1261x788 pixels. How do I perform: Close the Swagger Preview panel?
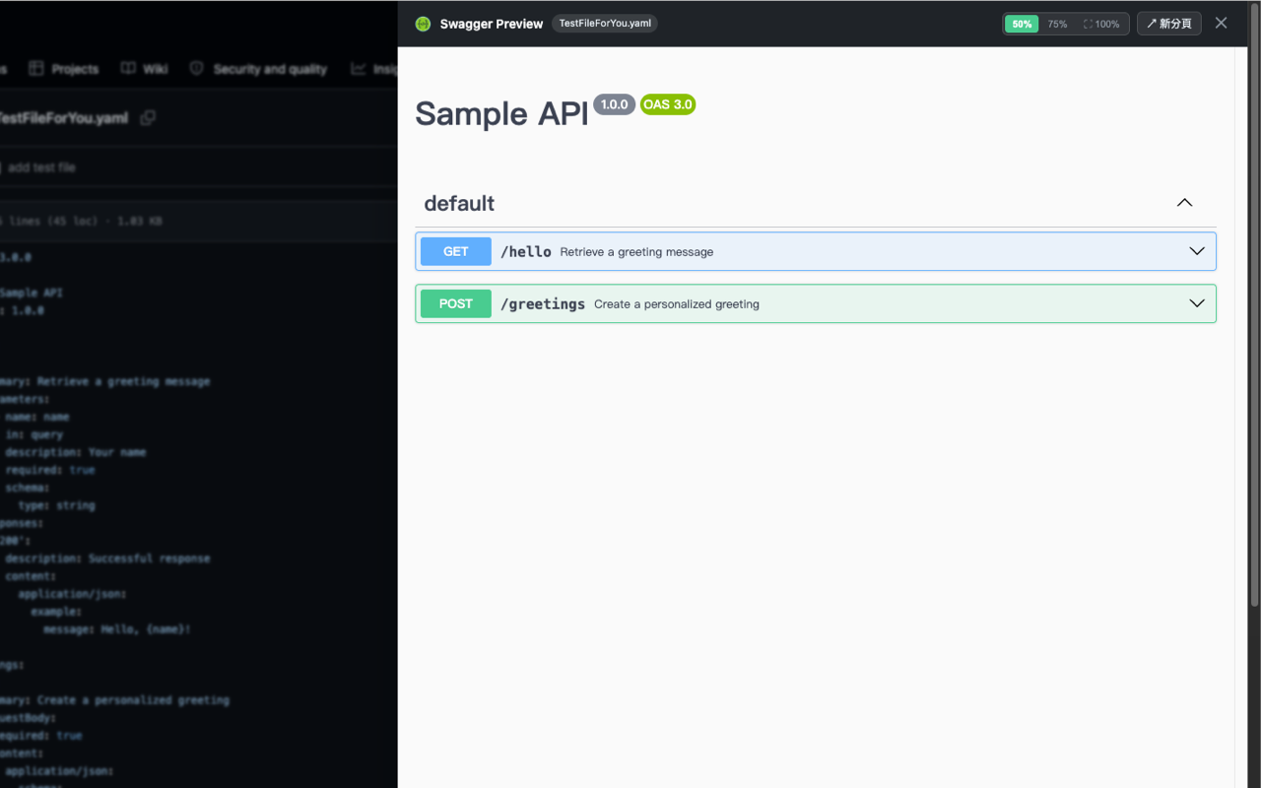pos(1221,23)
